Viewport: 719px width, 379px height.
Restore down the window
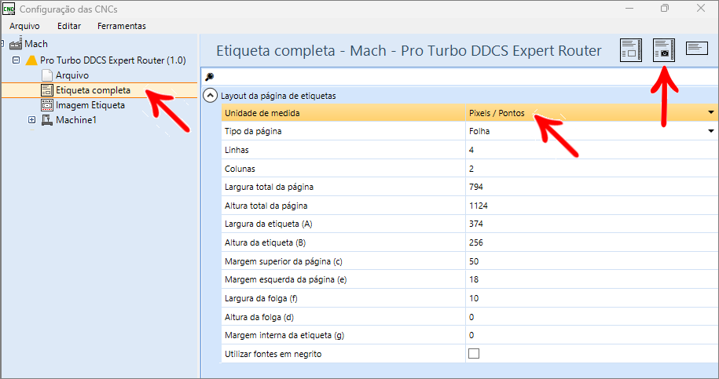pos(665,8)
